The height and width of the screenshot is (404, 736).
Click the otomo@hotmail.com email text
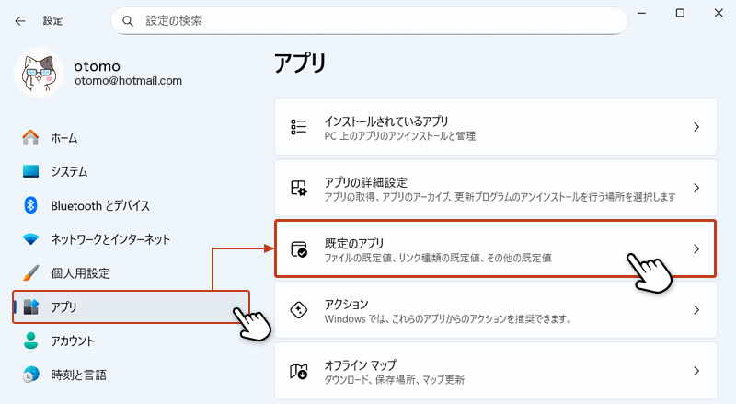[128, 81]
